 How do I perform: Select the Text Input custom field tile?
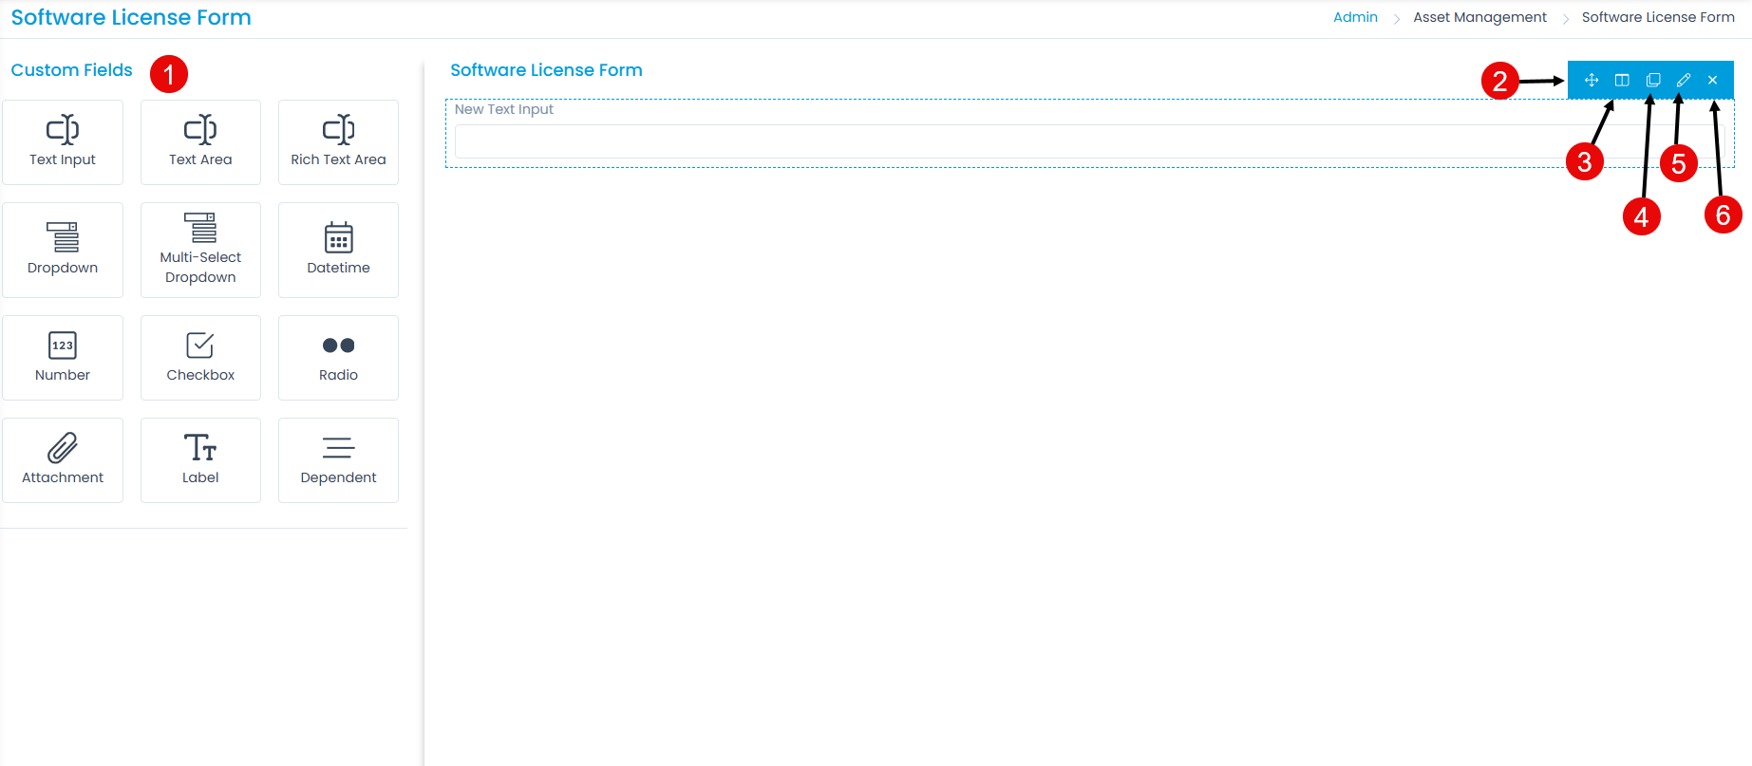coord(63,142)
